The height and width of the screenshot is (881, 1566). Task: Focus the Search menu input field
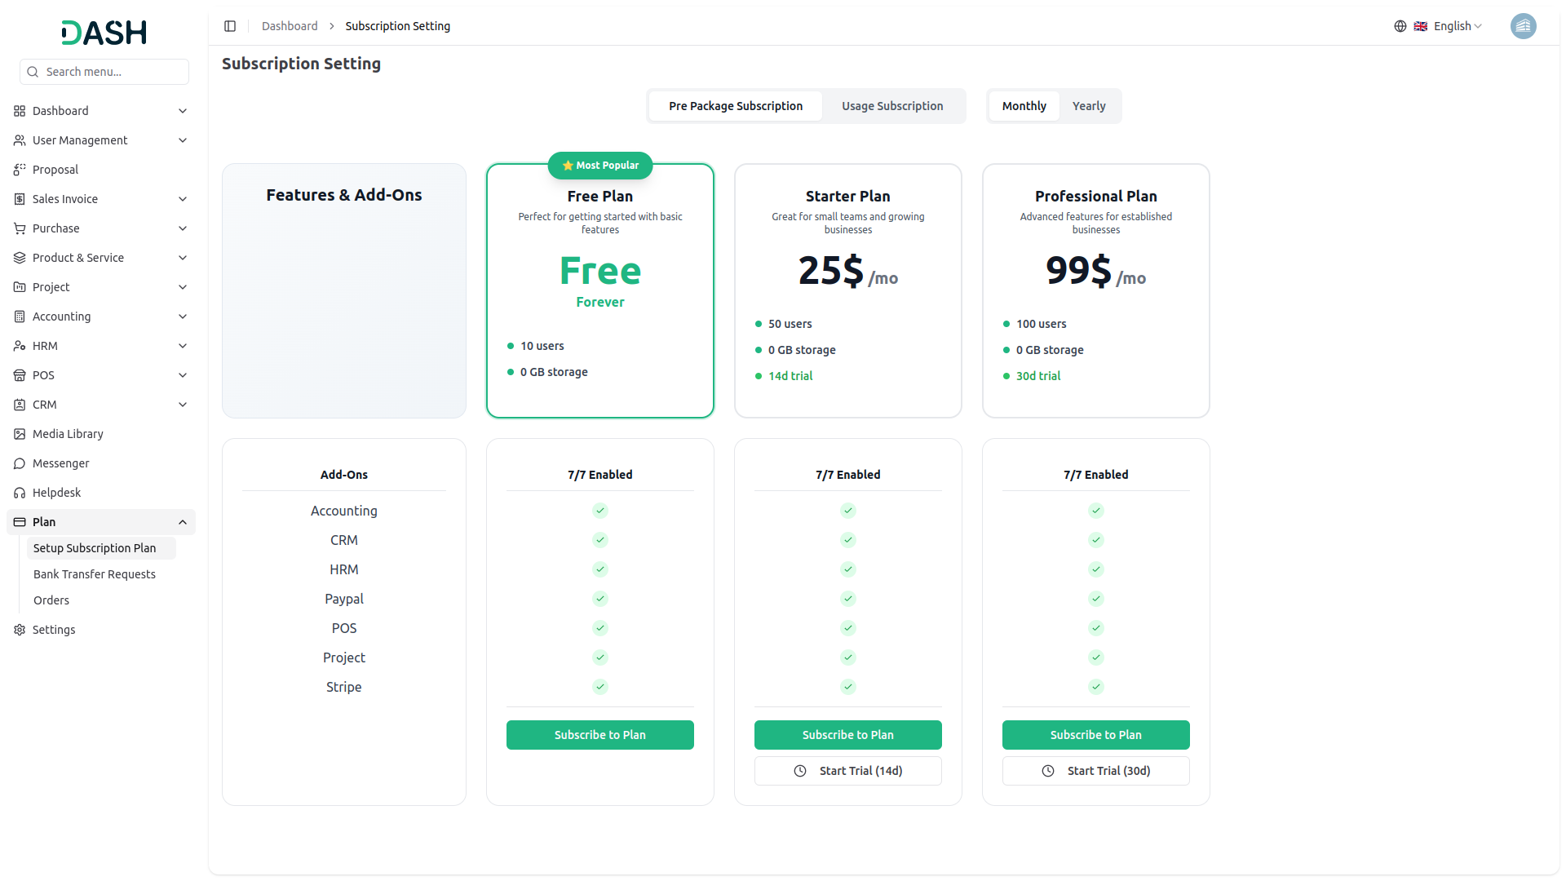(113, 72)
